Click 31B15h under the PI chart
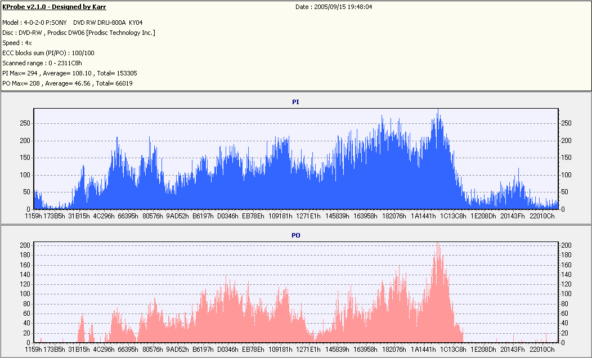This screenshot has width=592, height=358. pos(79,216)
